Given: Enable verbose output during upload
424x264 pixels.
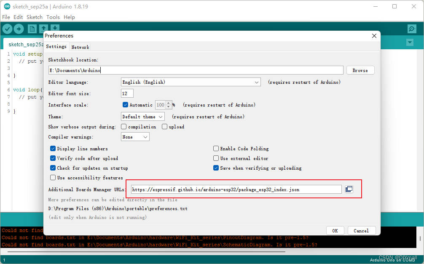Looking at the screenshot, I should tap(164, 126).
